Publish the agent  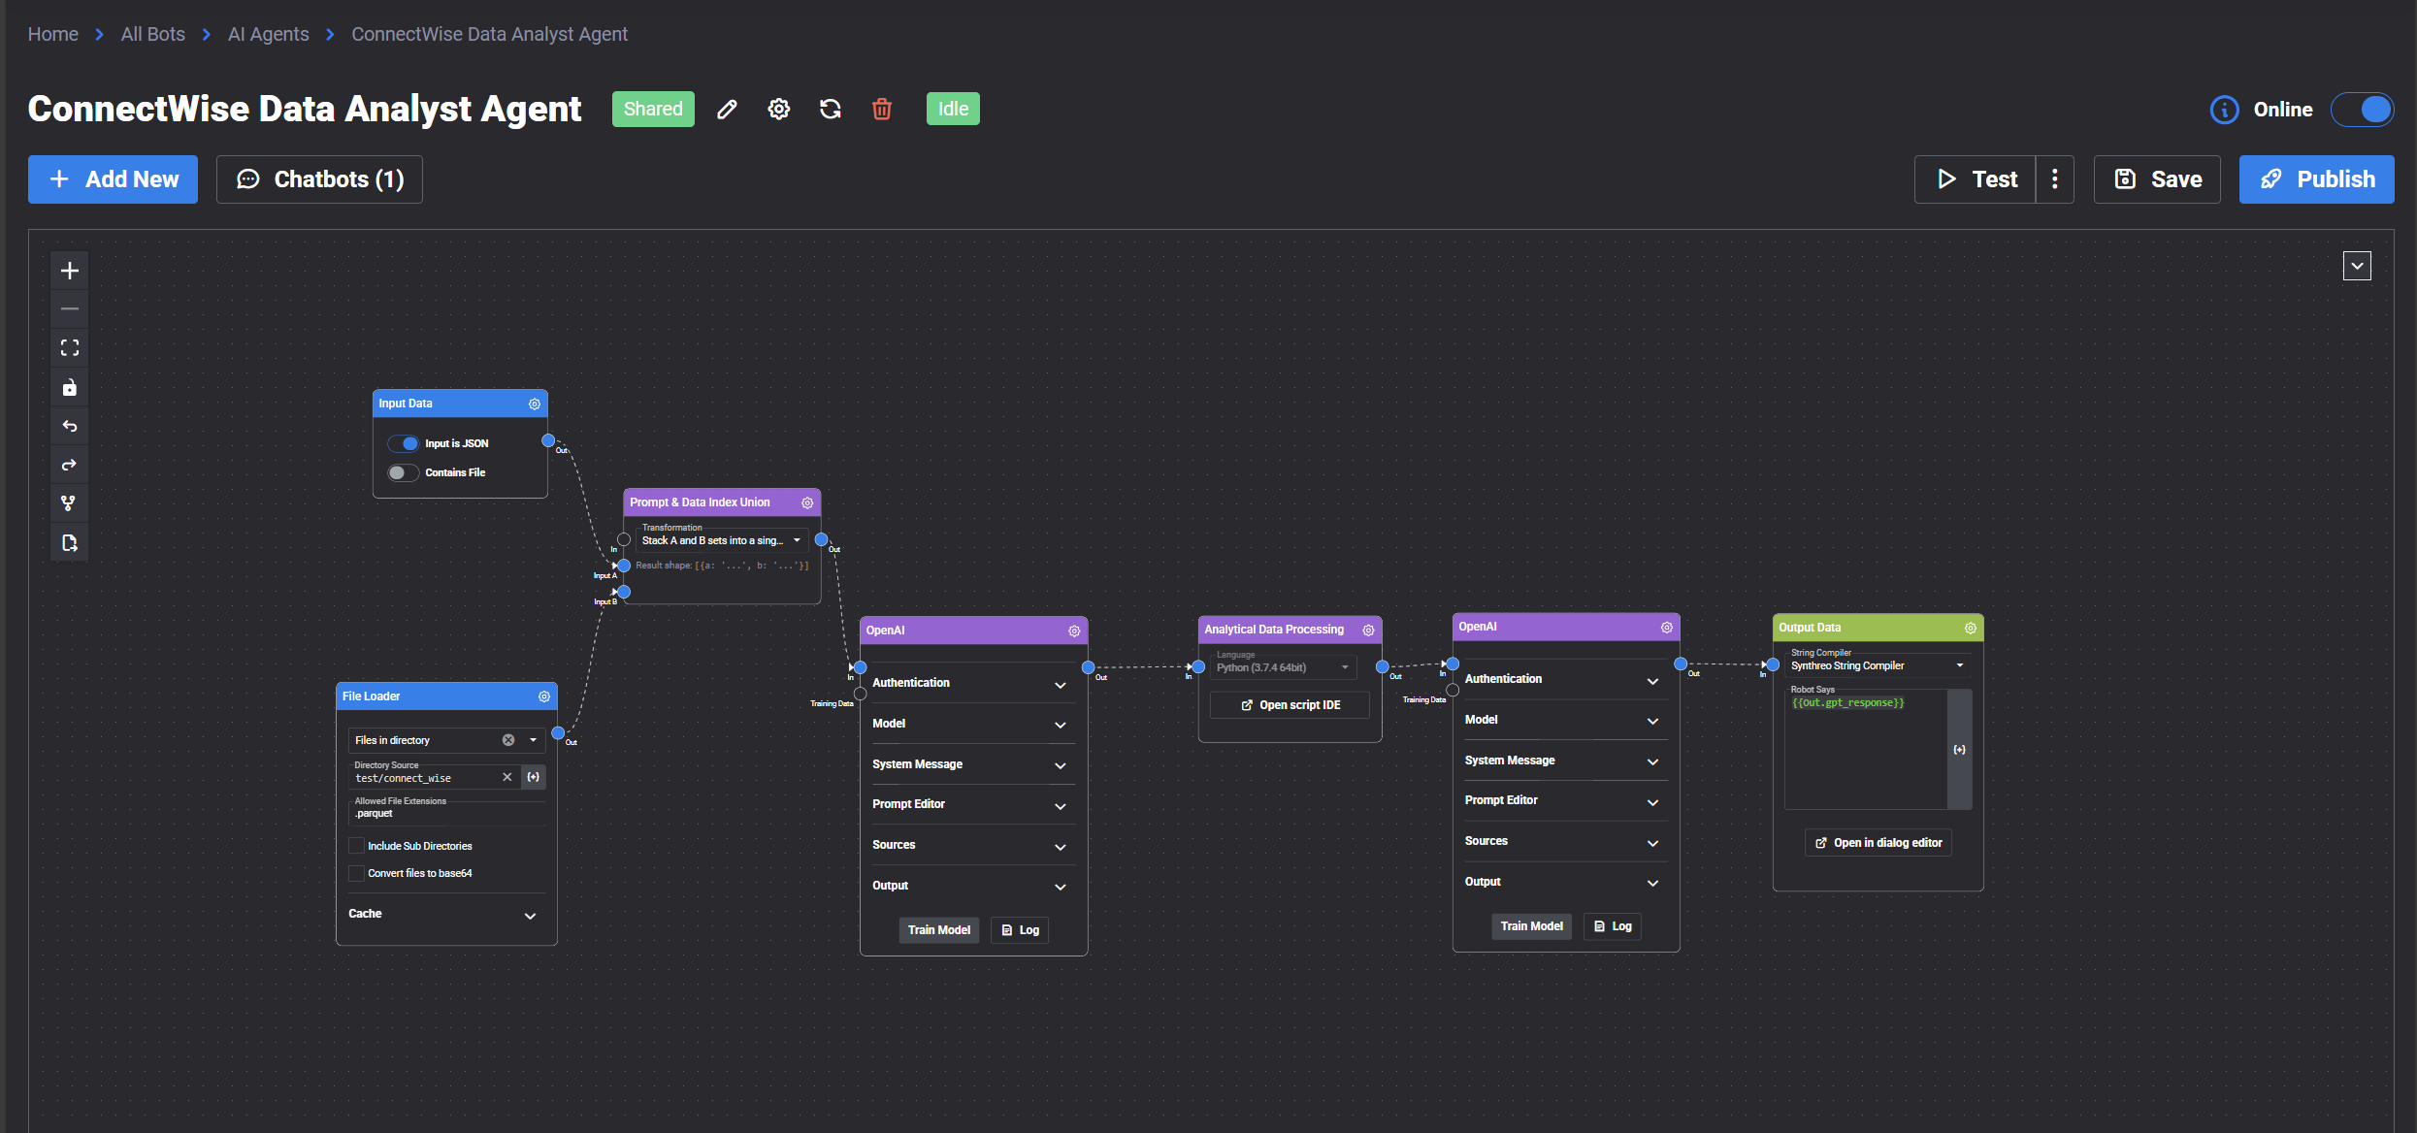(x=2317, y=179)
